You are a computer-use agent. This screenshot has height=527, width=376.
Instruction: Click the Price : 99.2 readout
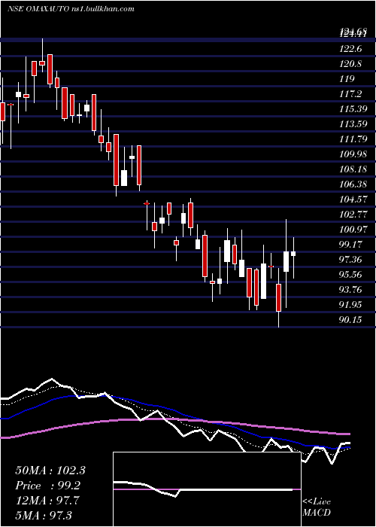coord(47,486)
